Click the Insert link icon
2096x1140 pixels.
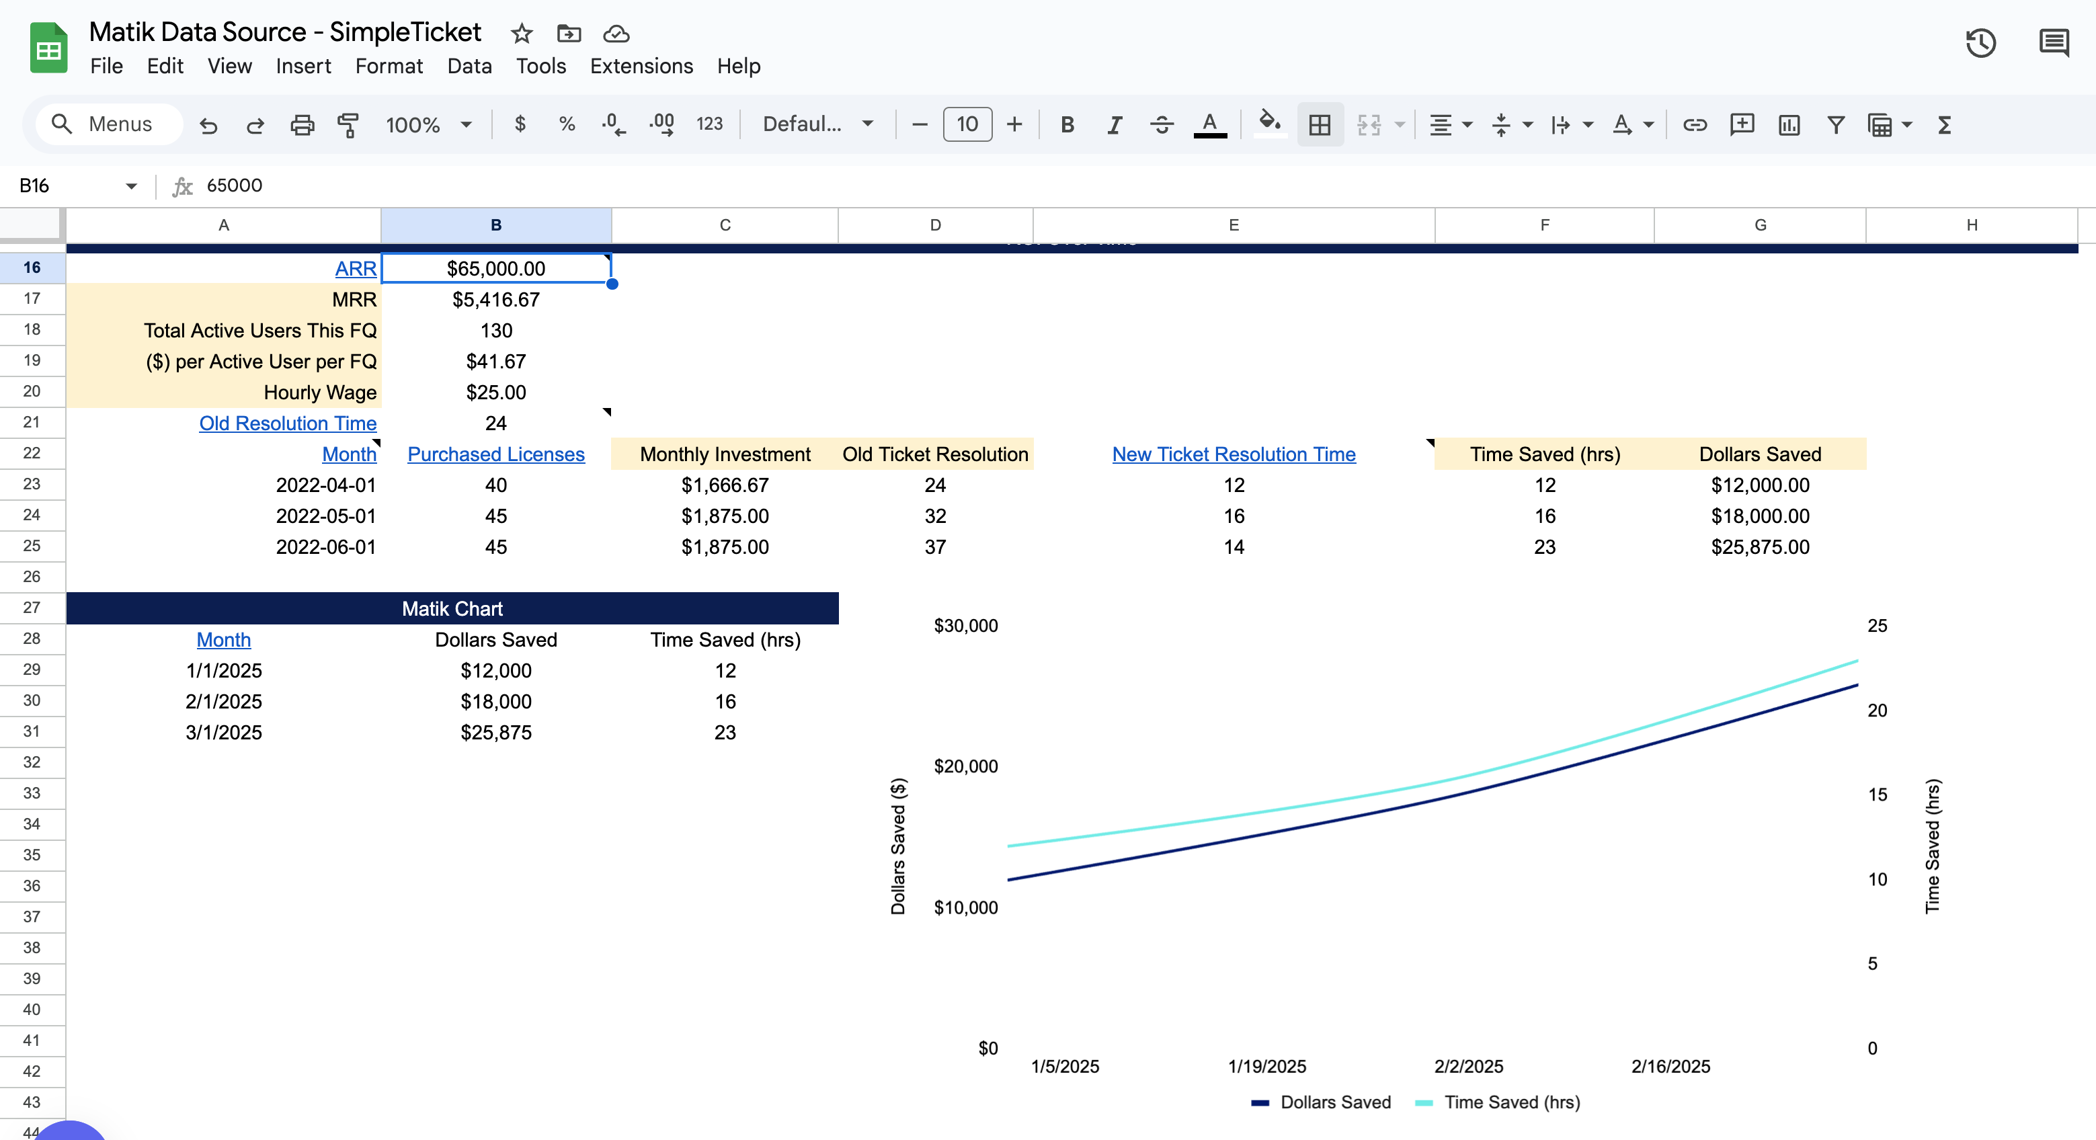[1695, 124]
